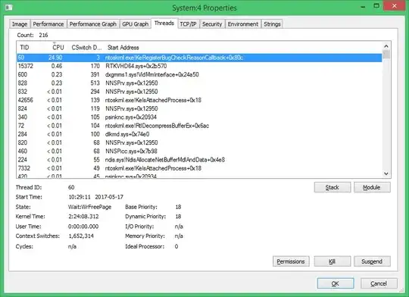
Task: Click the Wait:WrFreePage state value
Action: pos(89,207)
